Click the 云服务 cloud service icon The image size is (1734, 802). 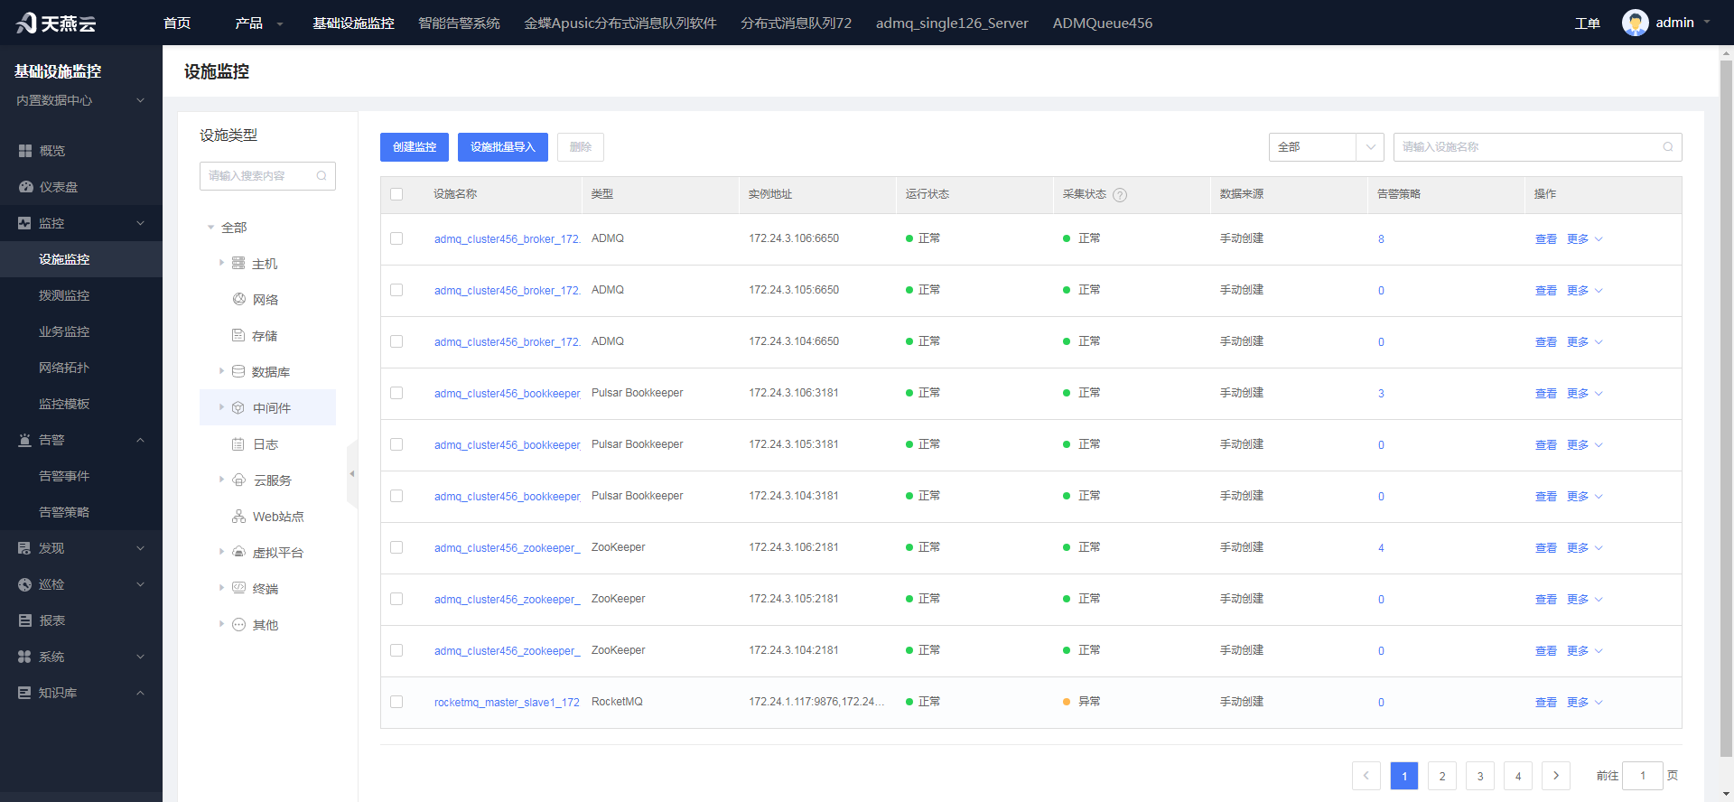pos(239,480)
